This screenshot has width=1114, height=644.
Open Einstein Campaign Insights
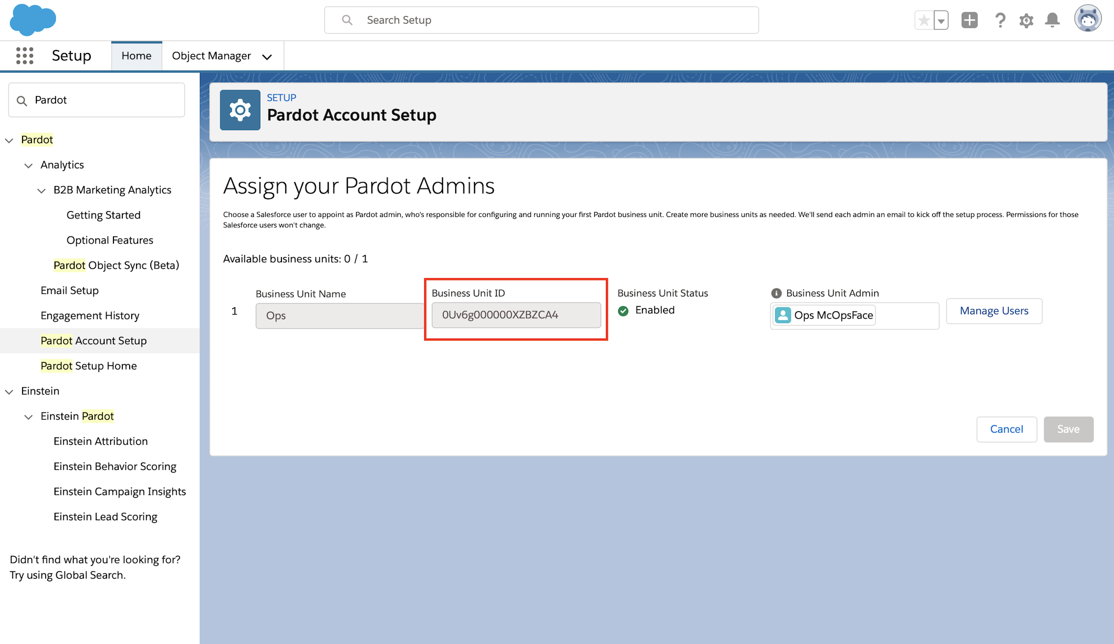[120, 491]
